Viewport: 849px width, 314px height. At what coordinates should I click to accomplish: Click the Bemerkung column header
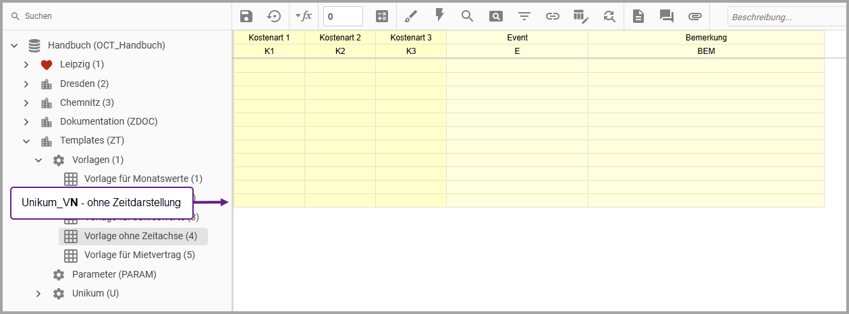pyautogui.click(x=706, y=38)
